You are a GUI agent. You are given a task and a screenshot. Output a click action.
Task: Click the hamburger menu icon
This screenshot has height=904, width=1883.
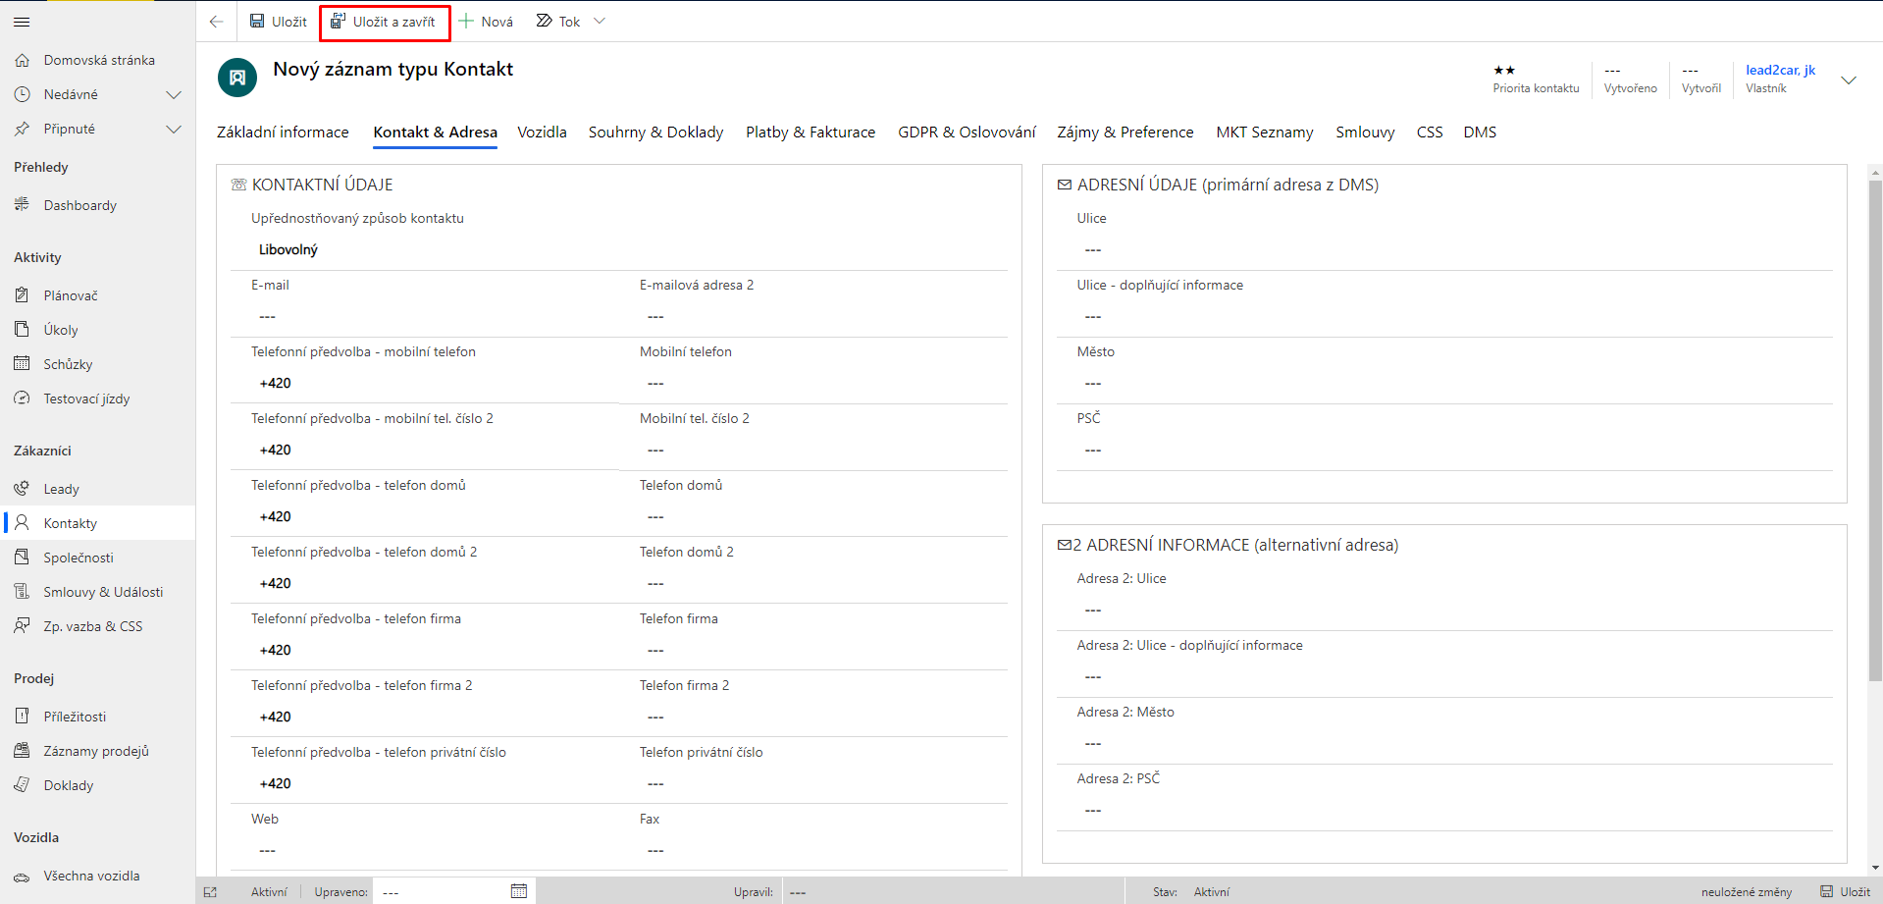[x=22, y=22]
